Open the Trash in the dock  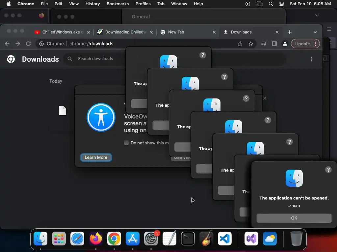click(x=297, y=239)
